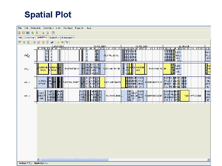Select the highlighted active Spatial Plot tab

coord(42,38)
